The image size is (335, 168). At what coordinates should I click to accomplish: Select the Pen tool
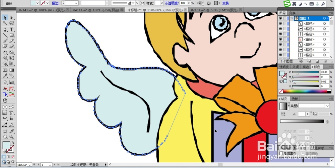[5, 30]
